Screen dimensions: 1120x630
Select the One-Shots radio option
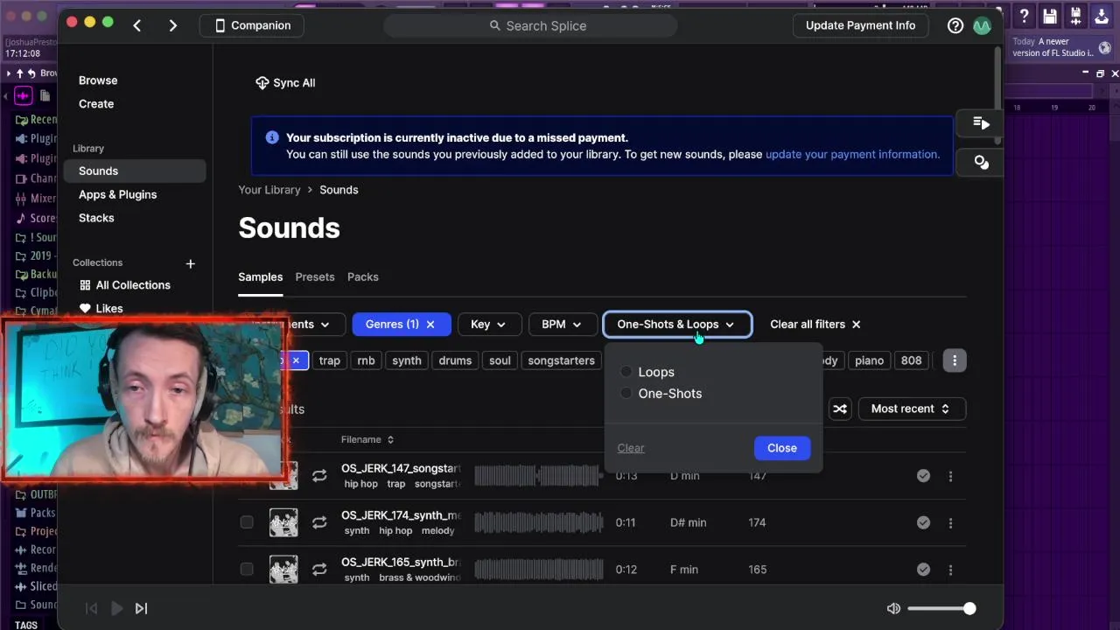coord(626,394)
